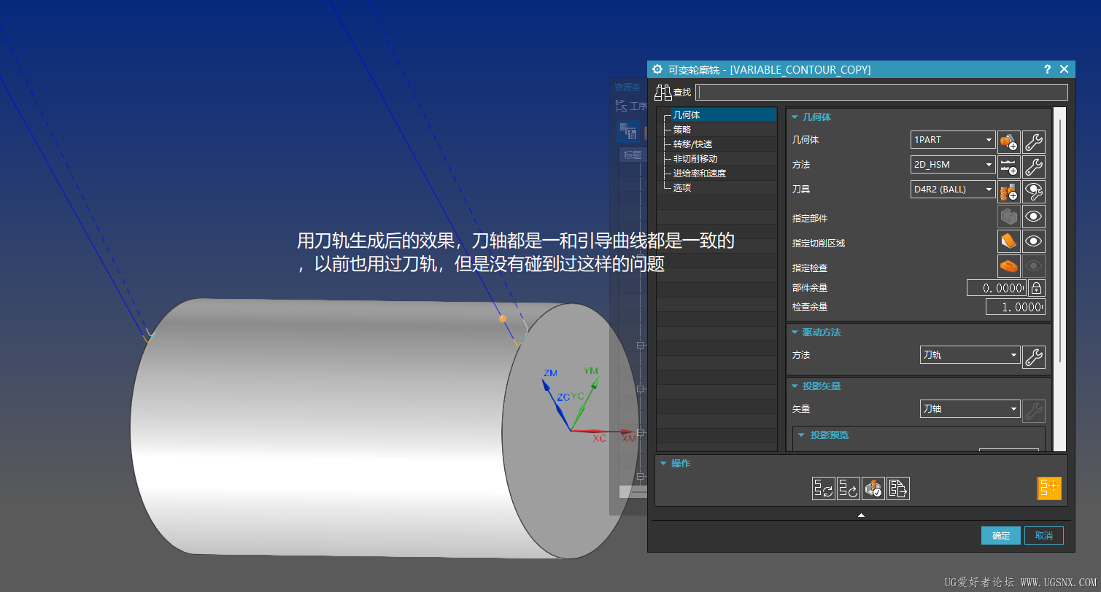Edit the 刀轨 drive method with wrench

1034,357
